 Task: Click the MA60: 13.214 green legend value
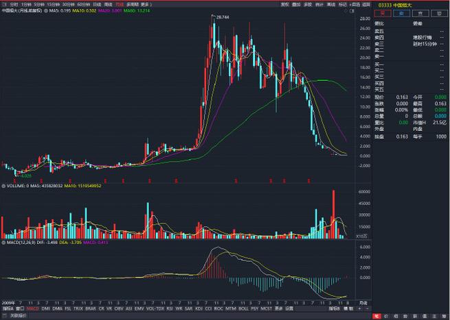point(137,10)
